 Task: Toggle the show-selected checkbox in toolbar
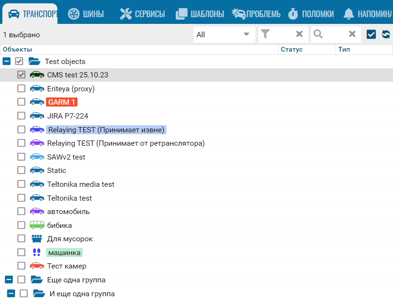pyautogui.click(x=371, y=34)
